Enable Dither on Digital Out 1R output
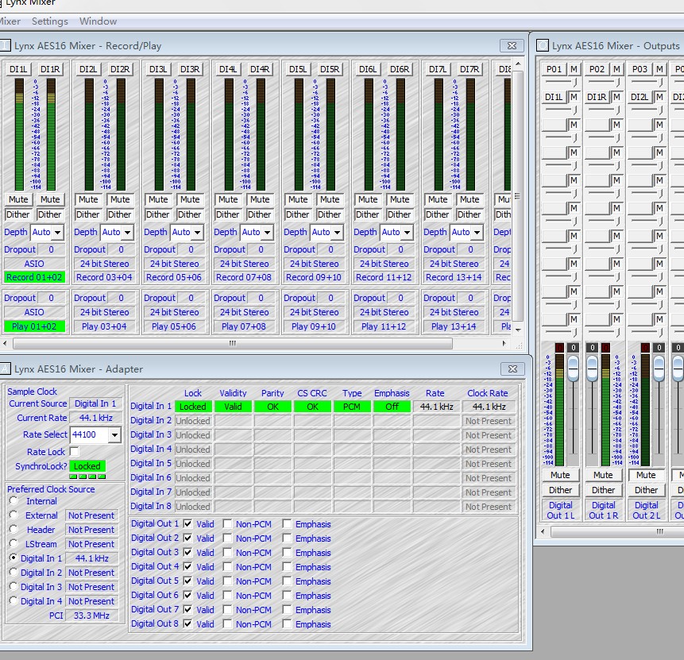This screenshot has height=660, width=684. click(x=603, y=490)
